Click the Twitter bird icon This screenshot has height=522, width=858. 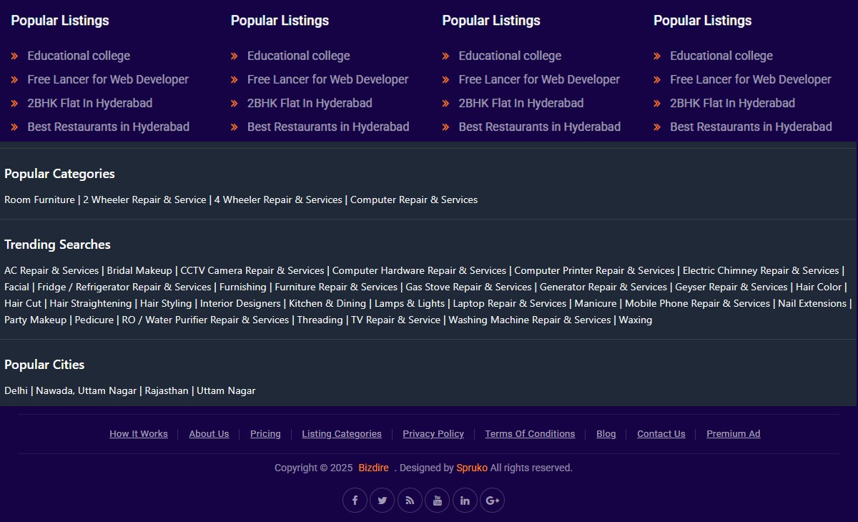pos(383,501)
